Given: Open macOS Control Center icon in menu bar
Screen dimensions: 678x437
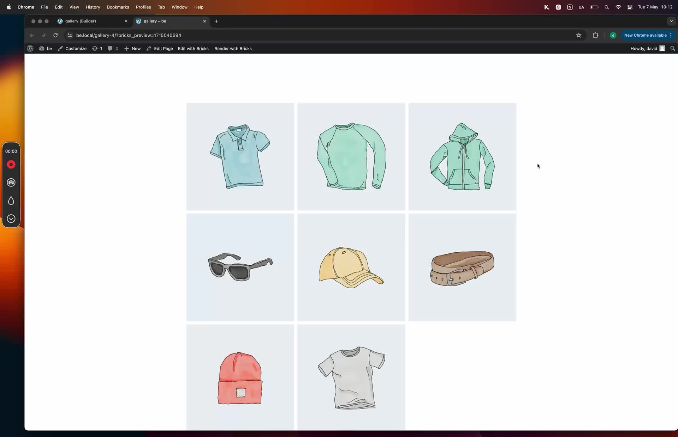Looking at the screenshot, I should 630,7.
